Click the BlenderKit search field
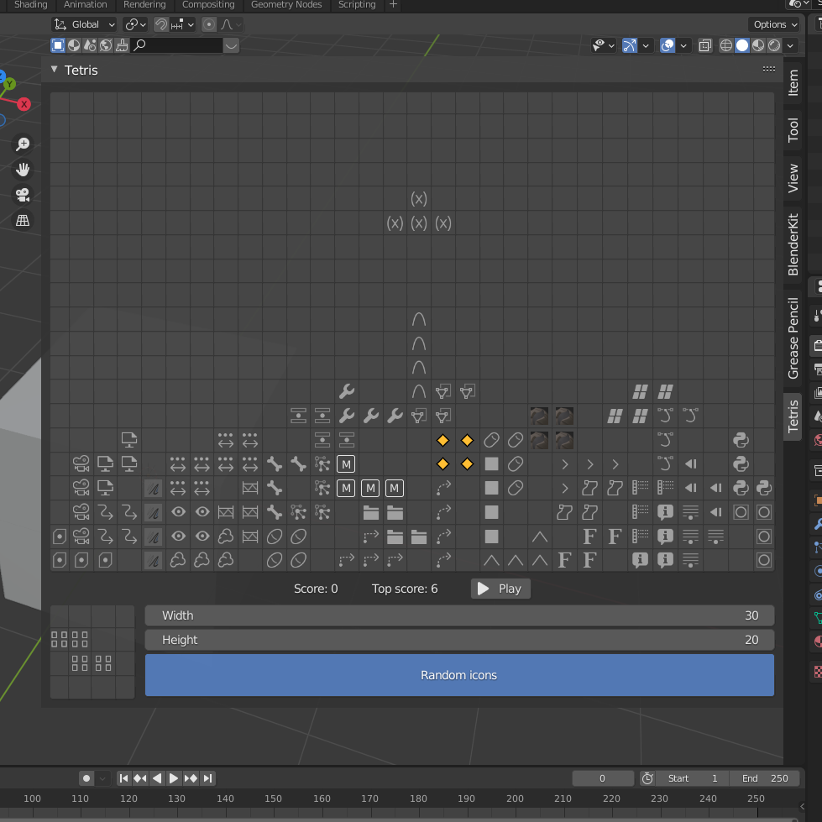The image size is (822, 822). tap(177, 45)
